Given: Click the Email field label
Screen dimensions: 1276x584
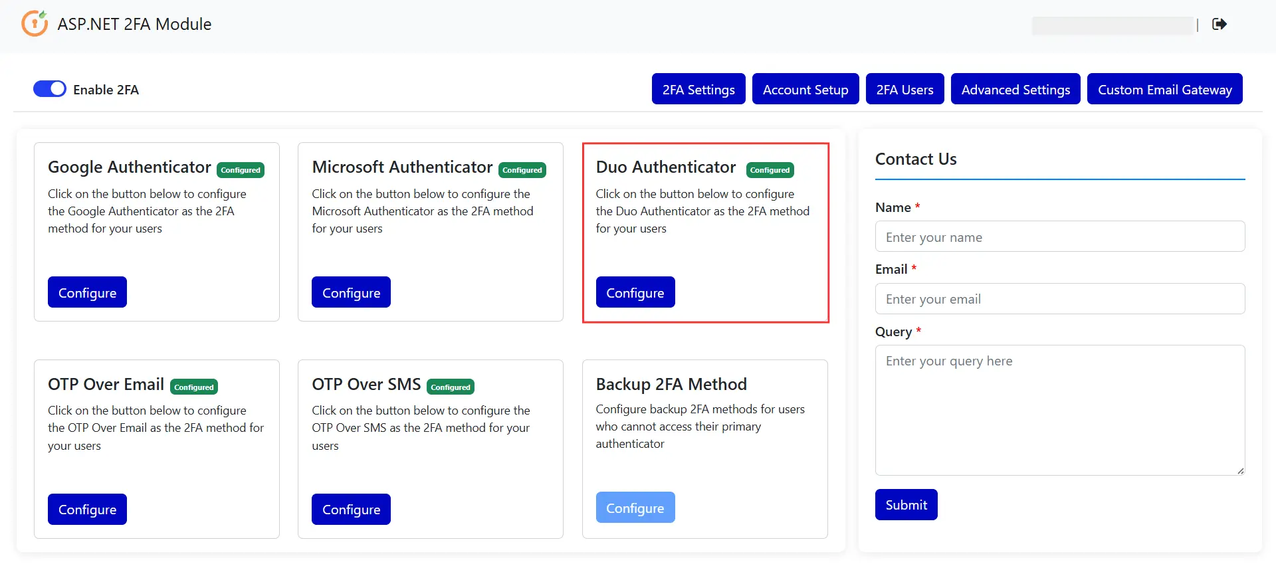Looking at the screenshot, I should pyautogui.click(x=891, y=269).
